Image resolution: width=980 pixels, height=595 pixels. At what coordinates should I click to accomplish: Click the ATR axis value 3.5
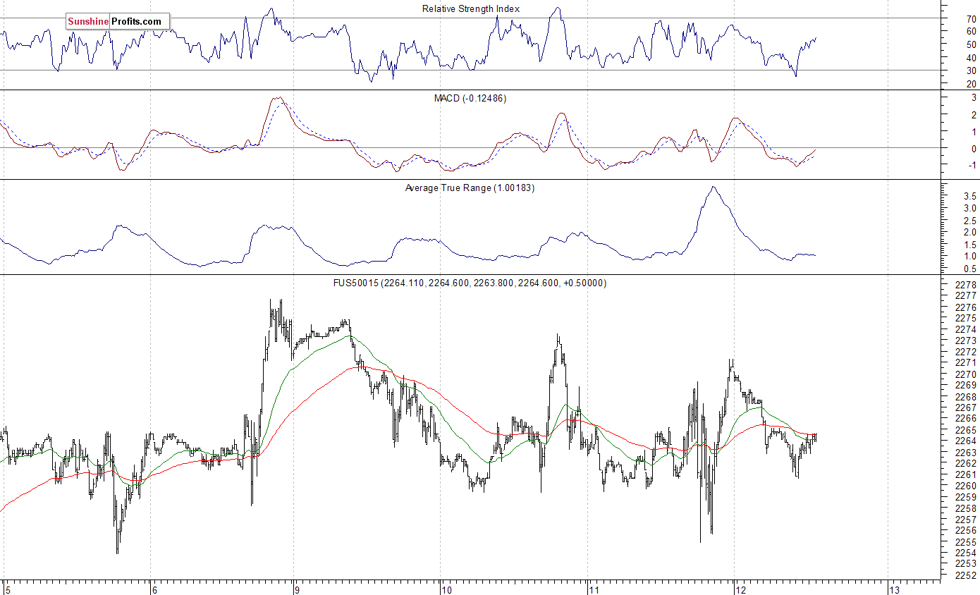tap(970, 195)
